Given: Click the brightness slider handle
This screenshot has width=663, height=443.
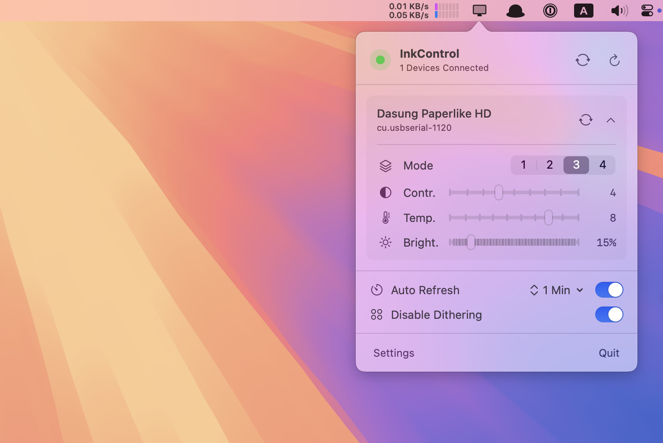Looking at the screenshot, I should [x=471, y=242].
